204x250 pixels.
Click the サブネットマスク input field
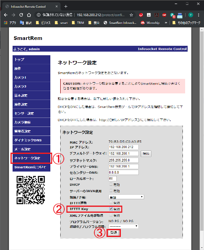[x=124, y=160]
